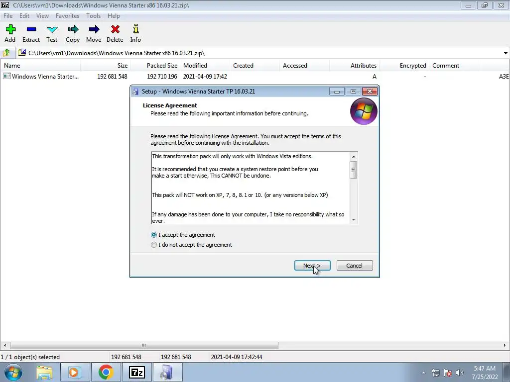510x382 pixels.
Task: Click the archive icon in the address bar
Action: [x=22, y=52]
